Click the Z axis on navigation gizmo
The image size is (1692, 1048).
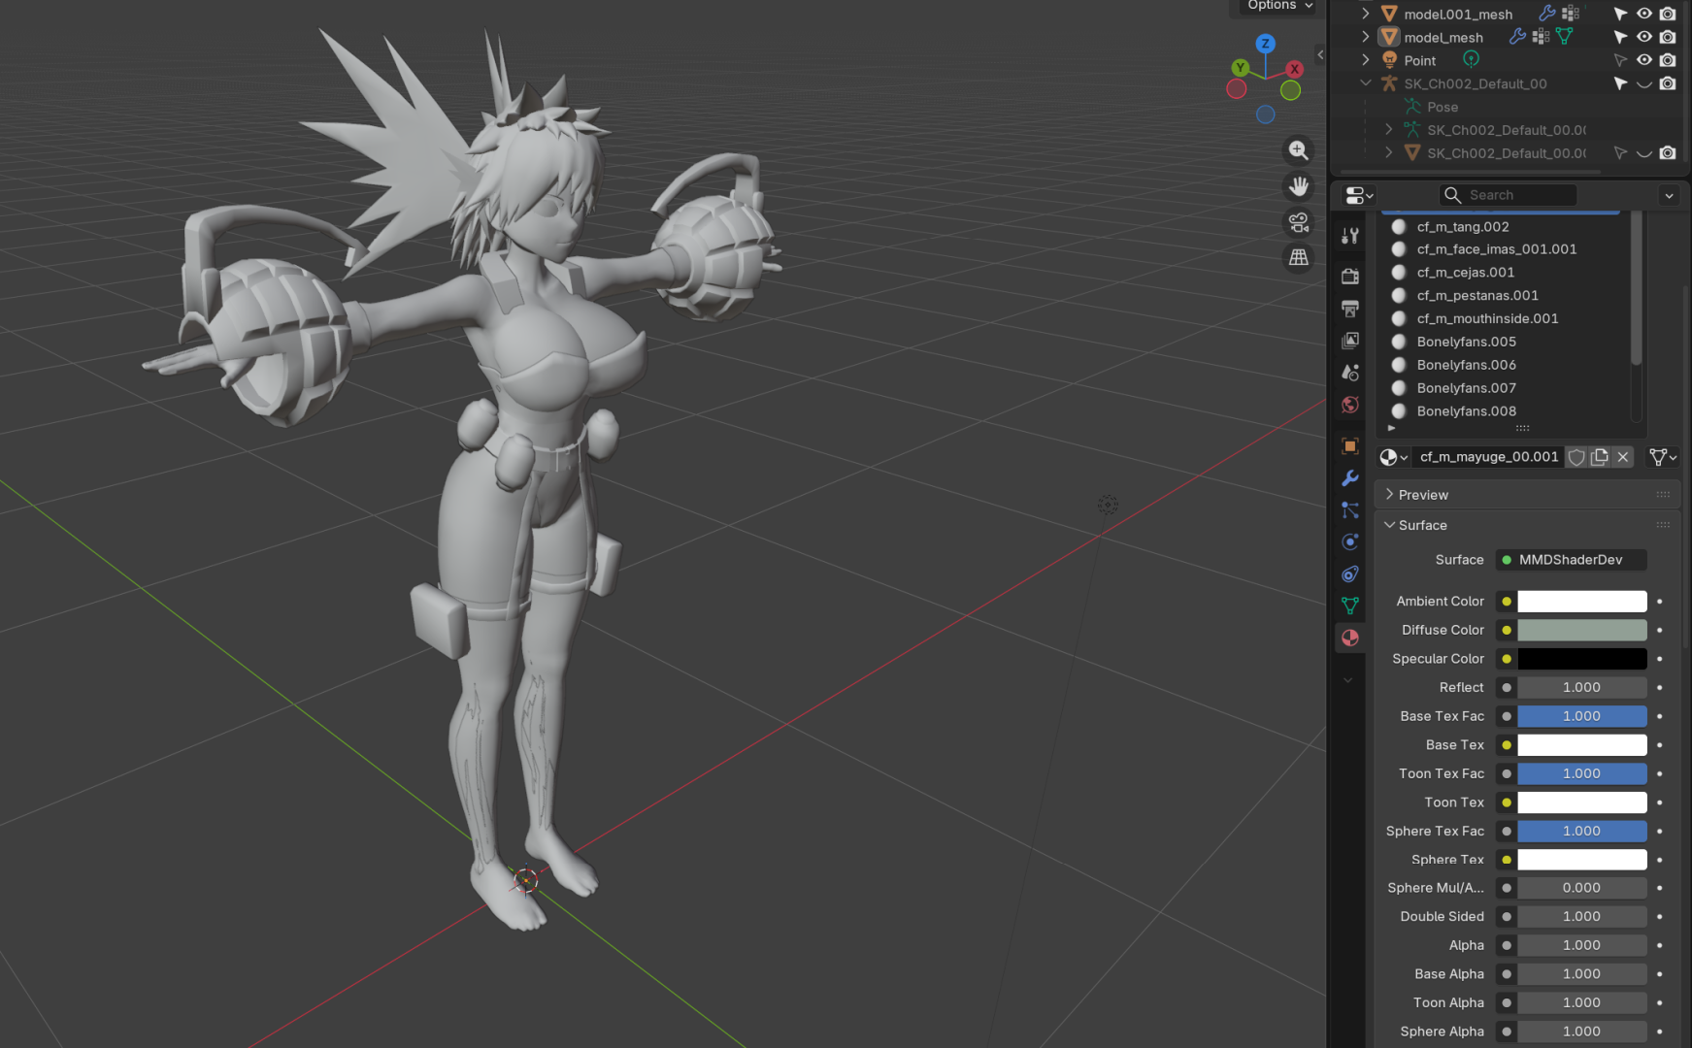point(1265,44)
